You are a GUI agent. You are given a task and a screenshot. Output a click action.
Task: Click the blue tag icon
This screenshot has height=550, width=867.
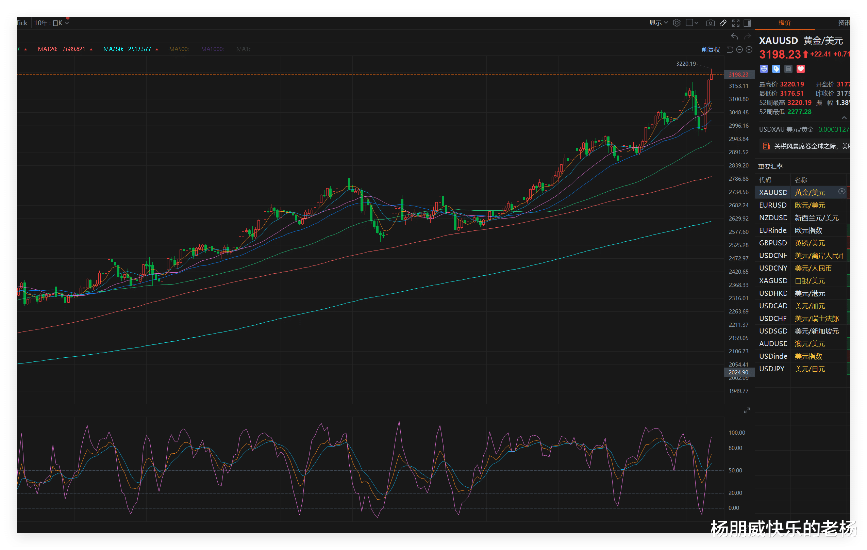point(776,69)
